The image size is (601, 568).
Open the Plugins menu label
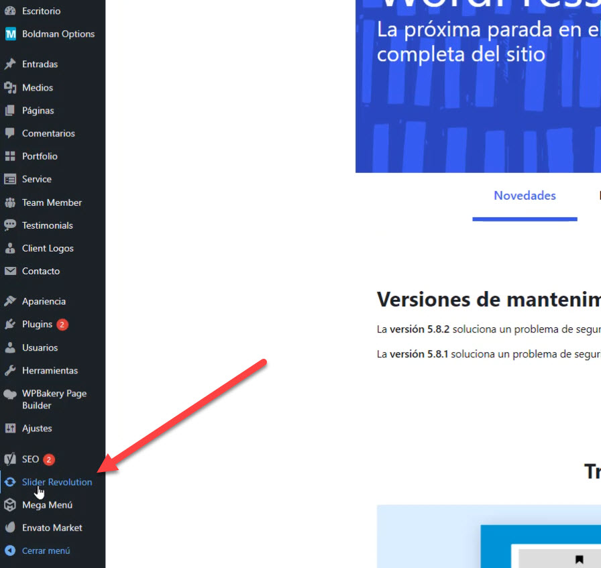tap(37, 325)
